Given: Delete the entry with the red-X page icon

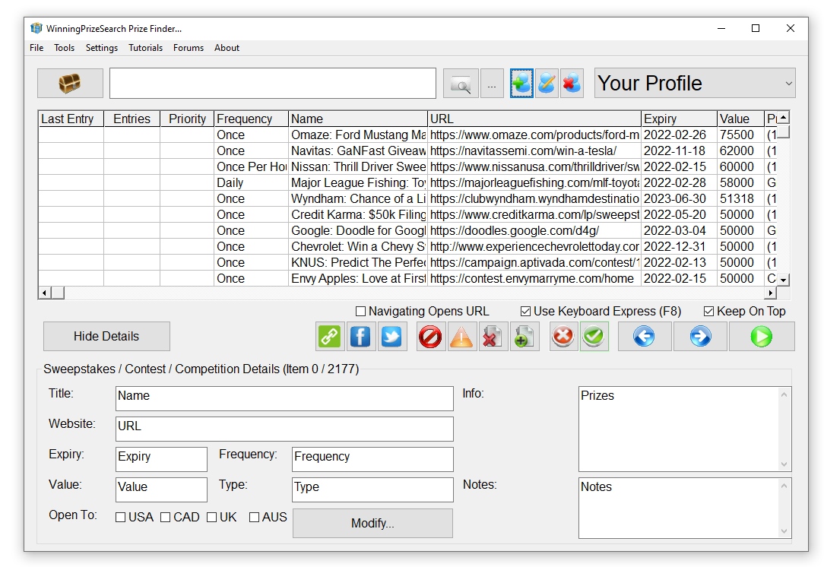Looking at the screenshot, I should 492,337.
